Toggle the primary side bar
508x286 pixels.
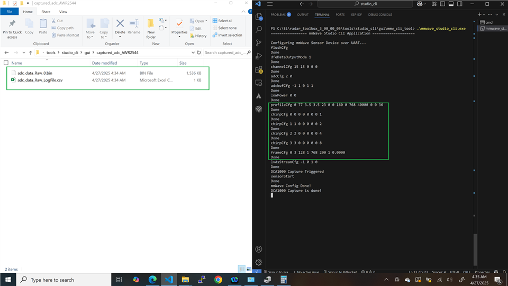442,4
